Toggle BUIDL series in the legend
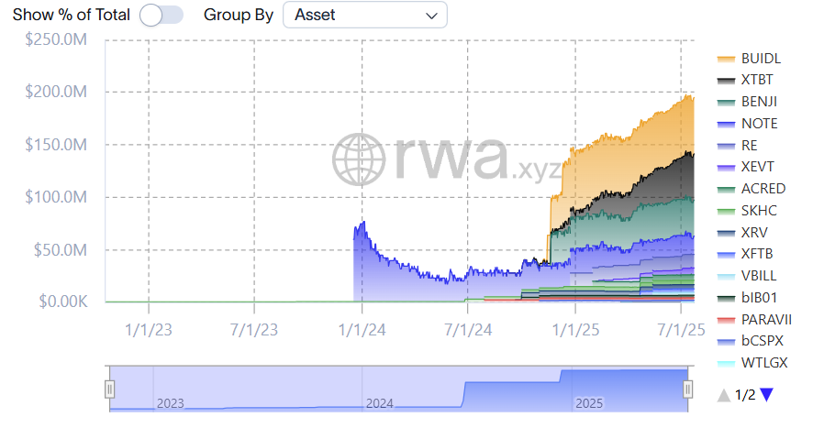Viewport: 824px width, 439px height. 761,58
